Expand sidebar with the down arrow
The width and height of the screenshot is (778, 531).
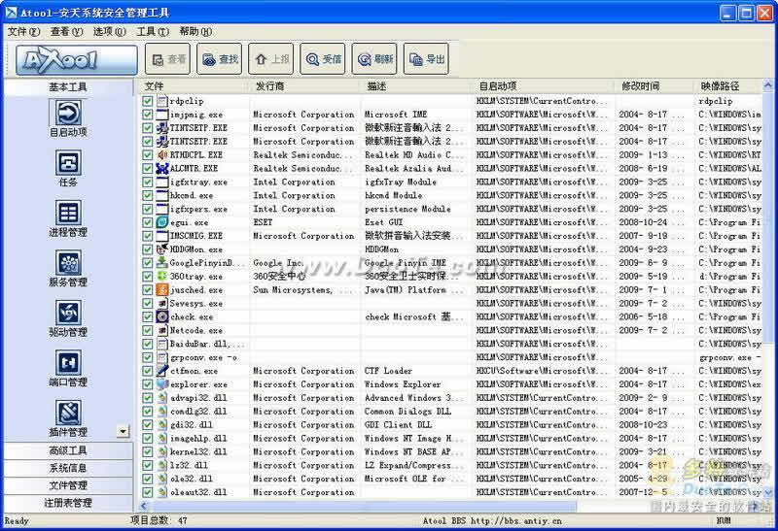point(124,431)
